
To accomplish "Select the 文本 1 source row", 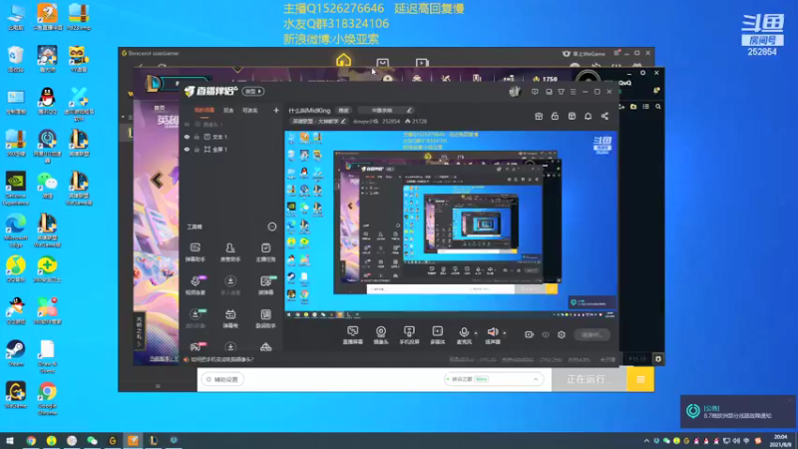I will click(231, 137).
